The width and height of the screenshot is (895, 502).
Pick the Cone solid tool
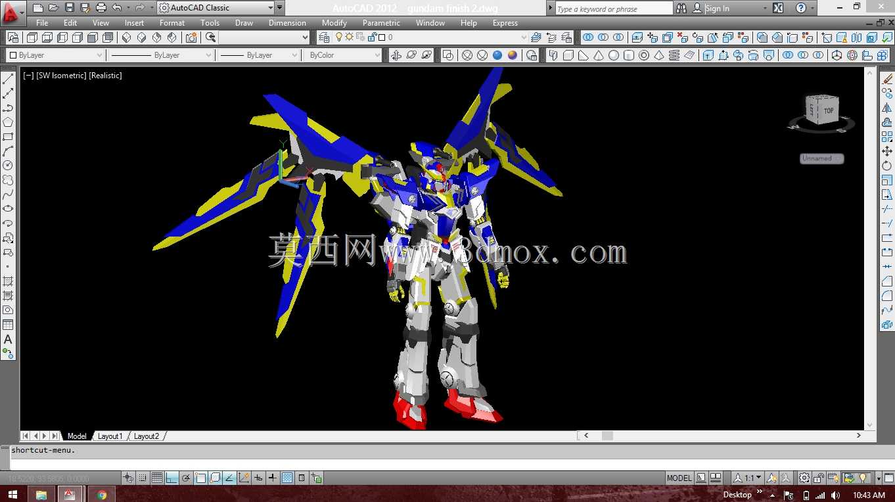[599, 55]
